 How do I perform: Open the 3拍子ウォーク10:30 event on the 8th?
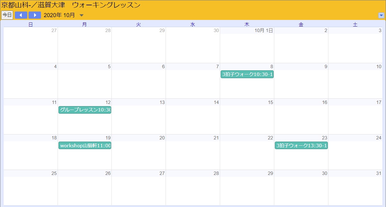247,74
